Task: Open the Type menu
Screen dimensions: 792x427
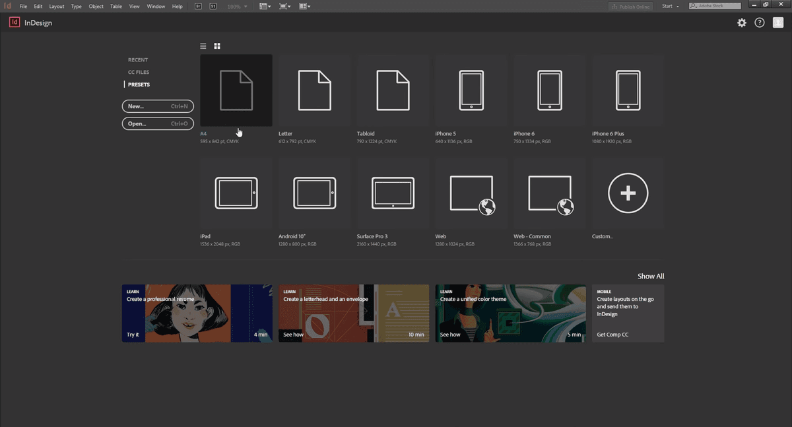Action: click(77, 6)
